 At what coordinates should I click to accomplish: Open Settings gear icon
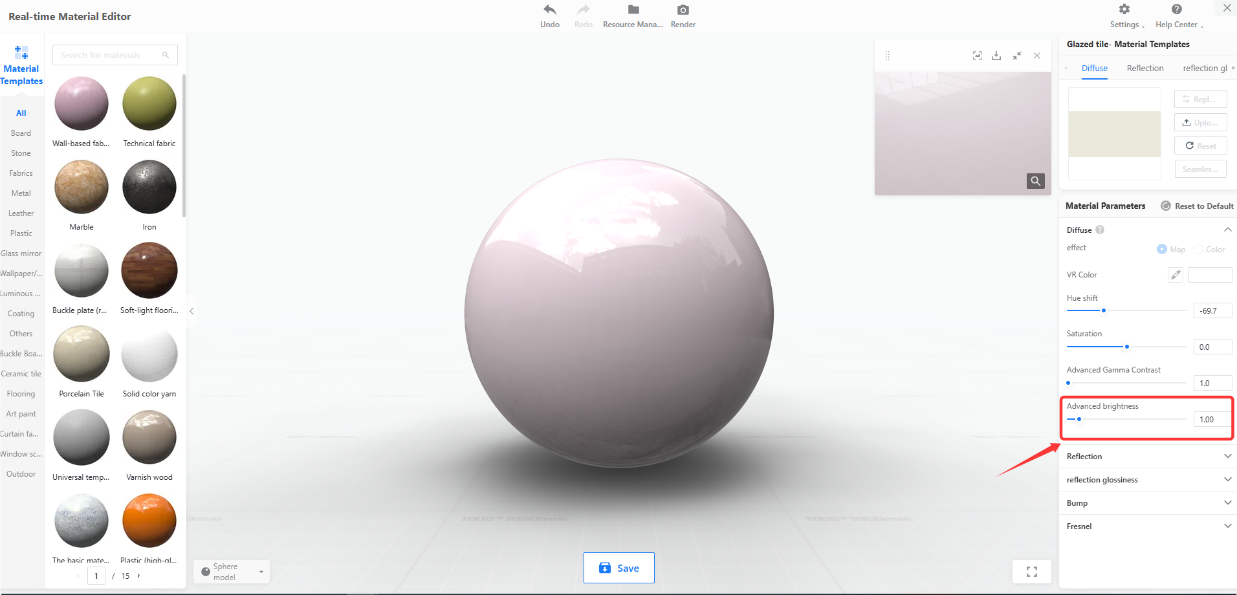(x=1124, y=9)
